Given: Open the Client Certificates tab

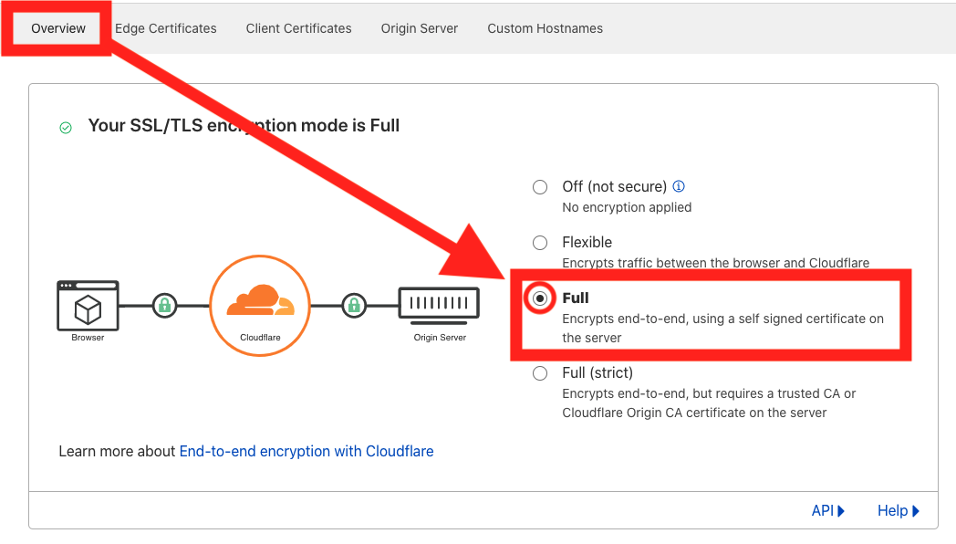Looking at the screenshot, I should point(299,28).
